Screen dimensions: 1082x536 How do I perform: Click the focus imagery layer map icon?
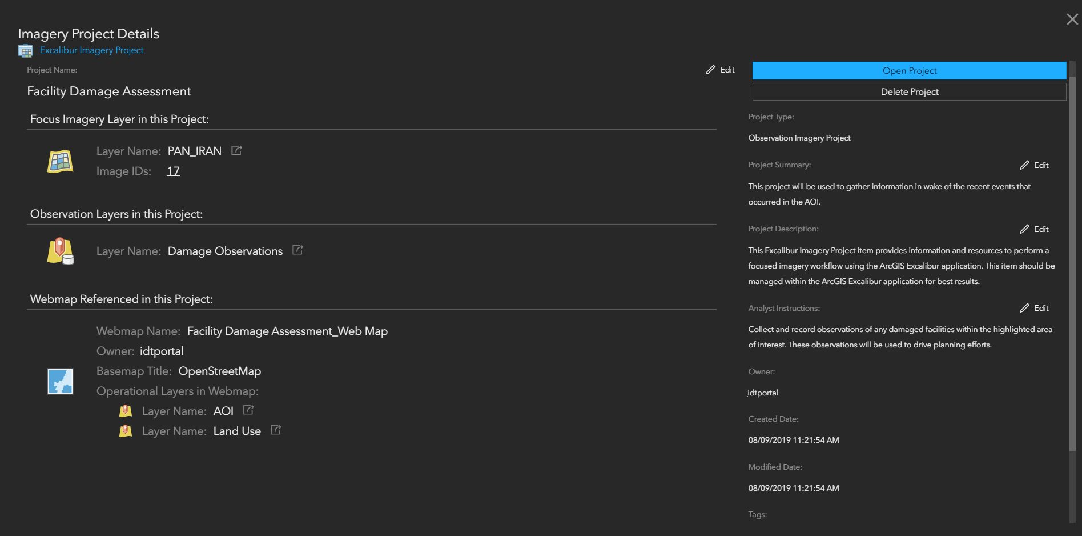point(60,162)
